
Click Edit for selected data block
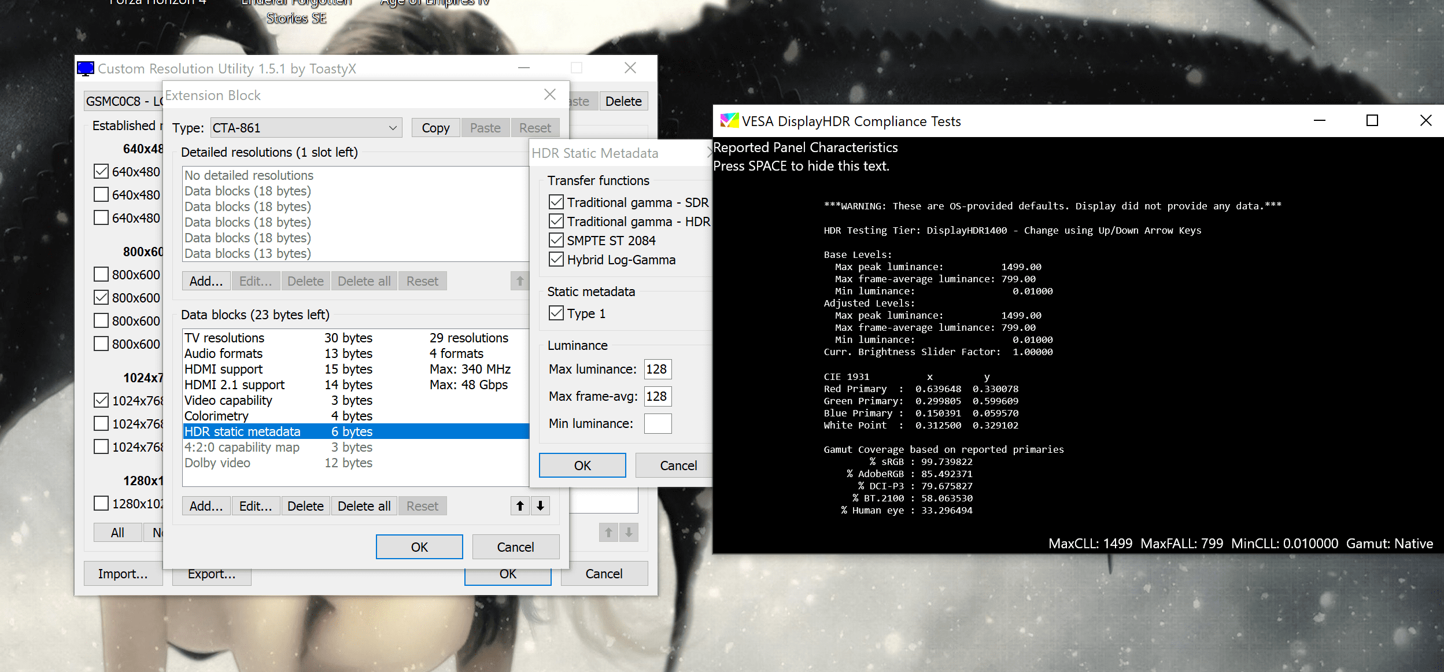(256, 506)
